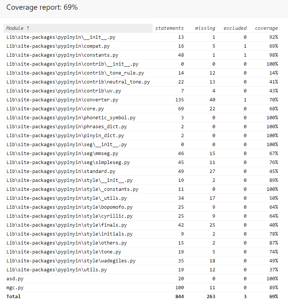
Task: Open the contrib\neutral_tone.py file link
Action: click(78, 82)
